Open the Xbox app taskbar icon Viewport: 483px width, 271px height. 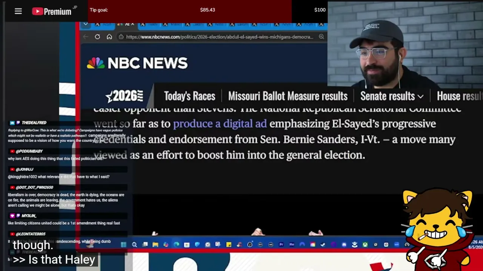click(365, 245)
